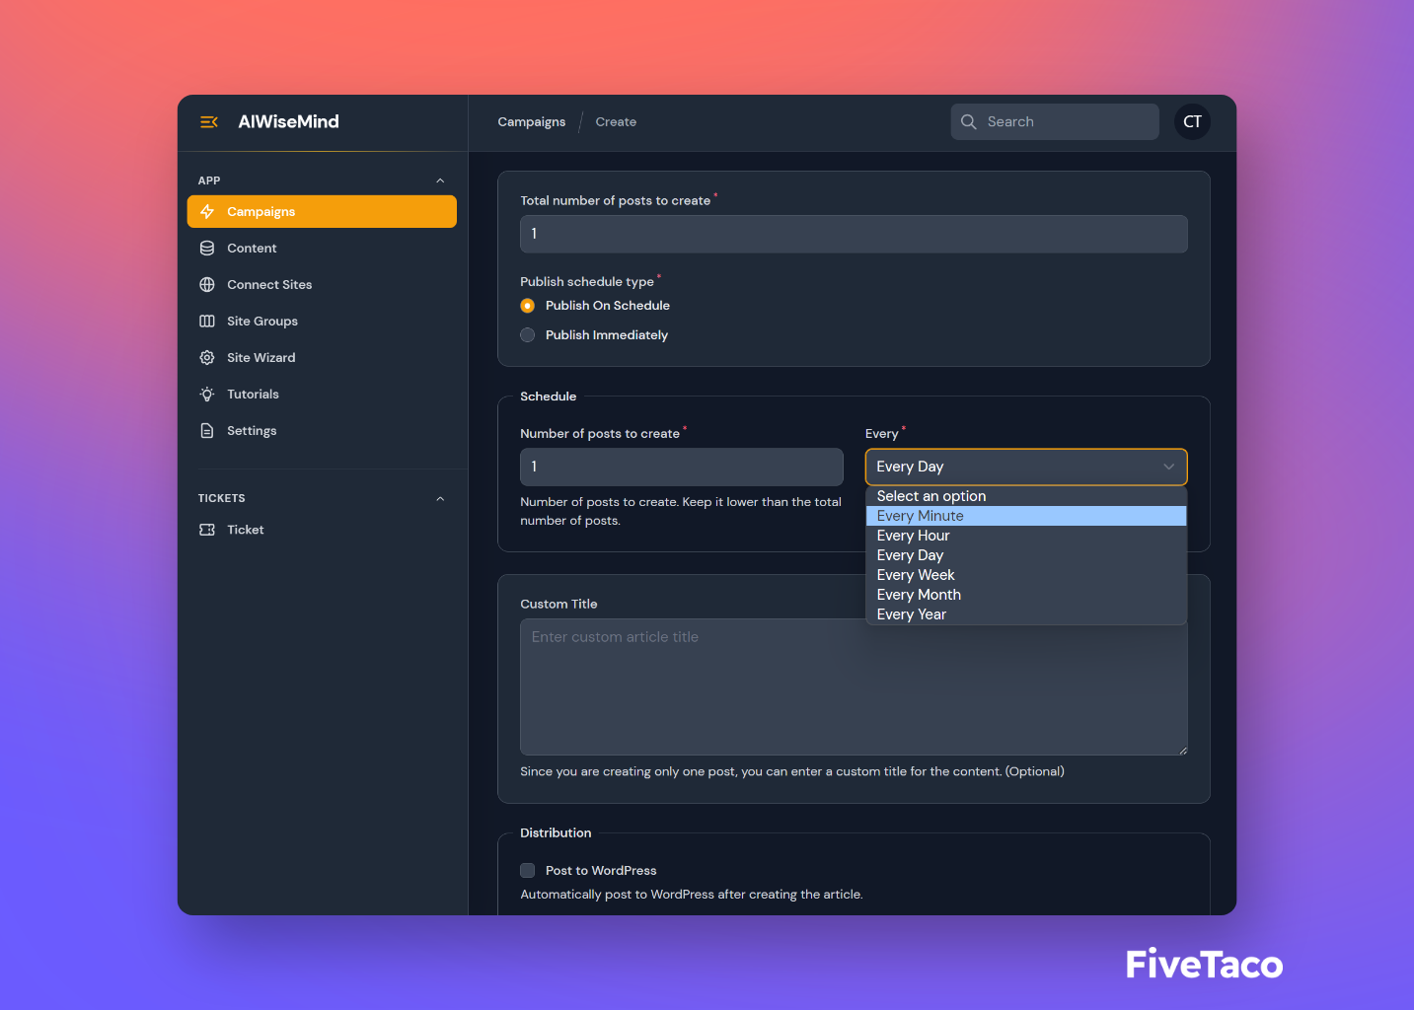Choose Every Hour from the dropdown list
Viewport: 1414px width, 1010px height.
pyautogui.click(x=1026, y=536)
